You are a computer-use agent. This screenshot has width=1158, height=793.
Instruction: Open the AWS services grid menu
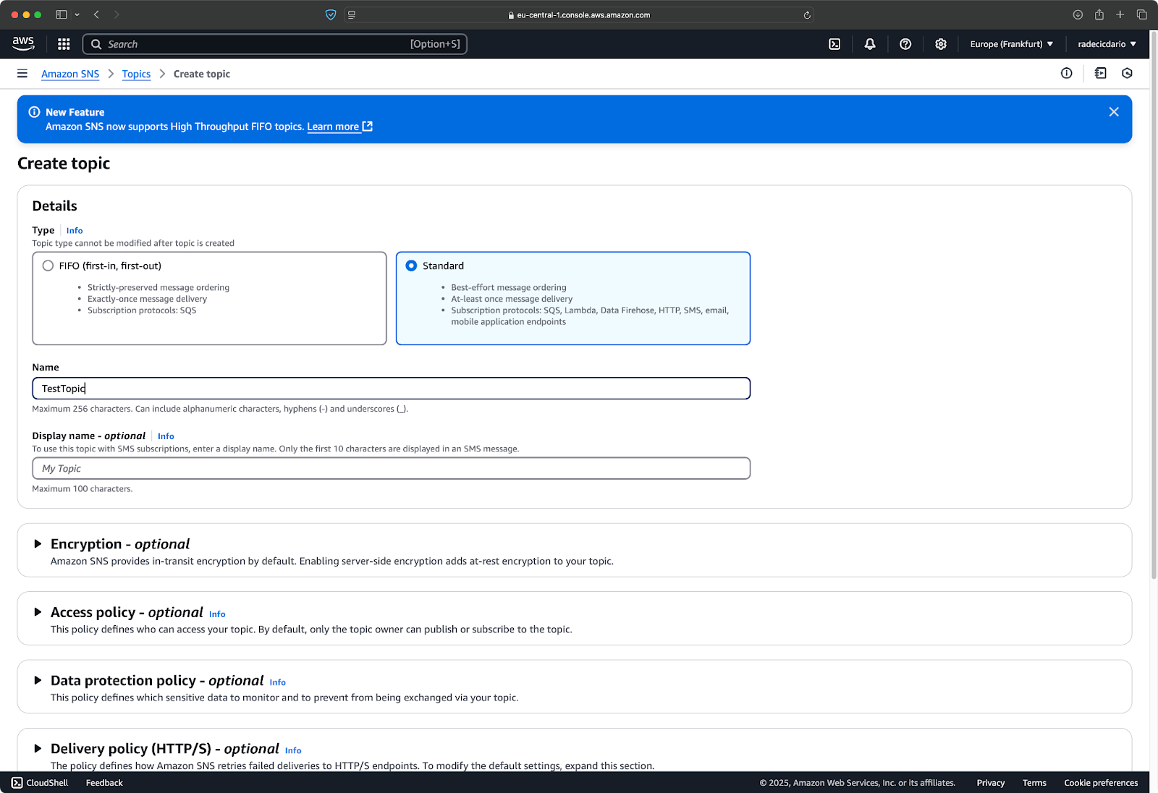[x=64, y=44]
